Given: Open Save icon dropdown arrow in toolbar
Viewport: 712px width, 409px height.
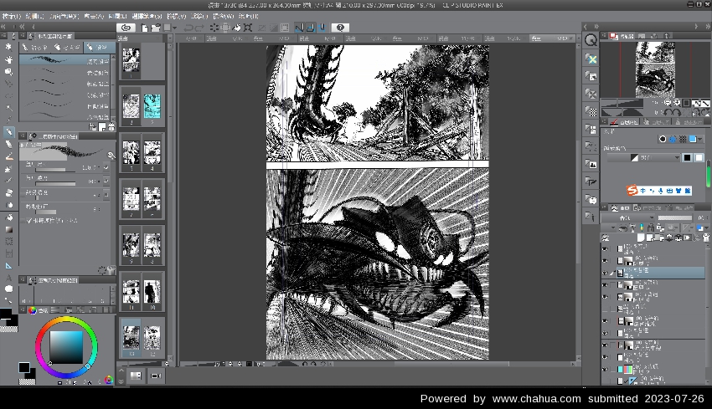Looking at the screenshot, I should click(174, 28).
